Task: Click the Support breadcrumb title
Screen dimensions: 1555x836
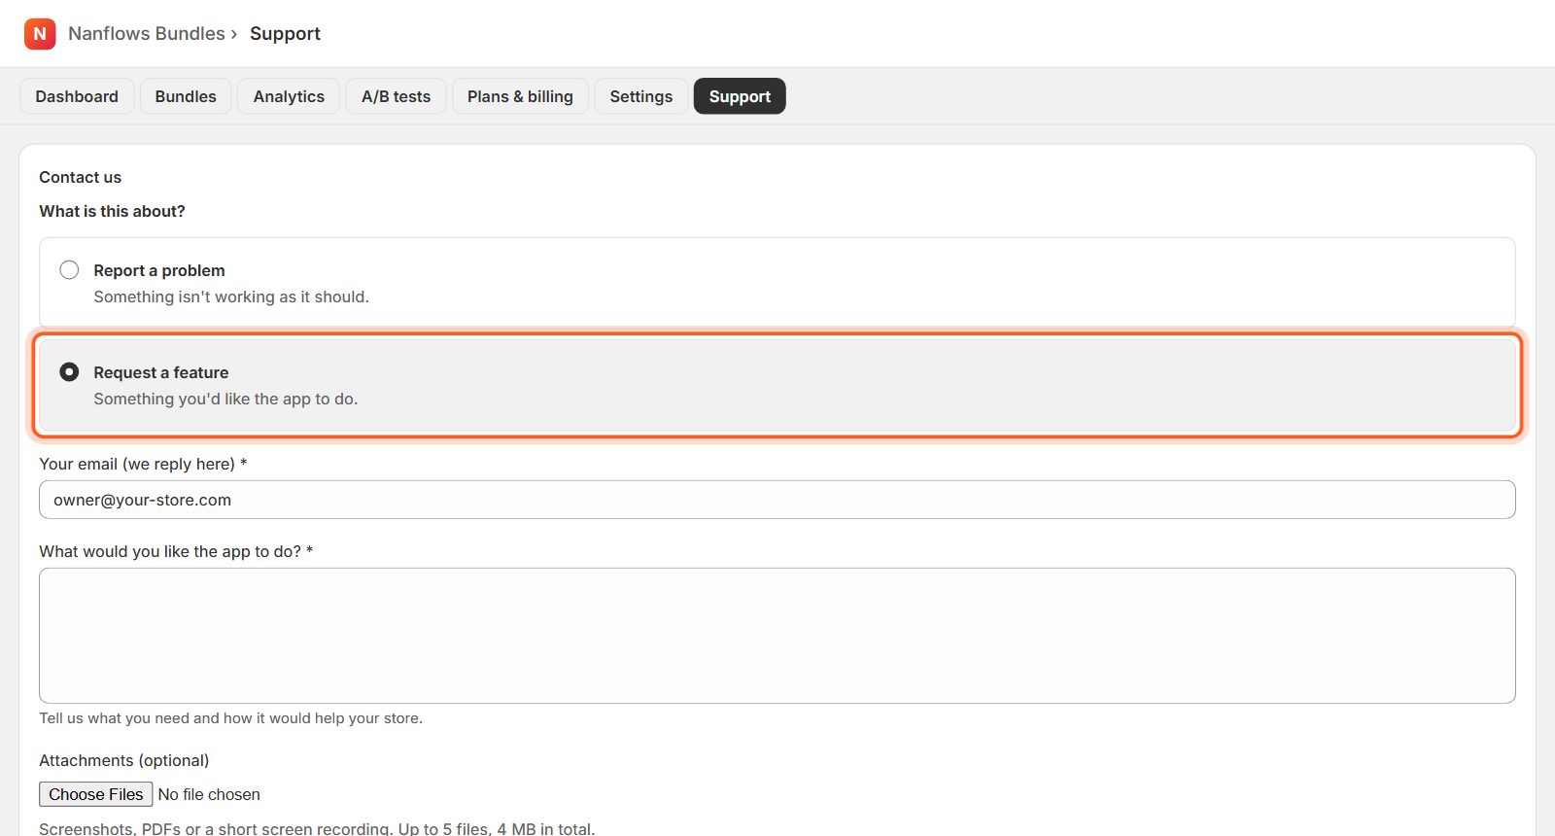Action: pyautogui.click(x=285, y=33)
